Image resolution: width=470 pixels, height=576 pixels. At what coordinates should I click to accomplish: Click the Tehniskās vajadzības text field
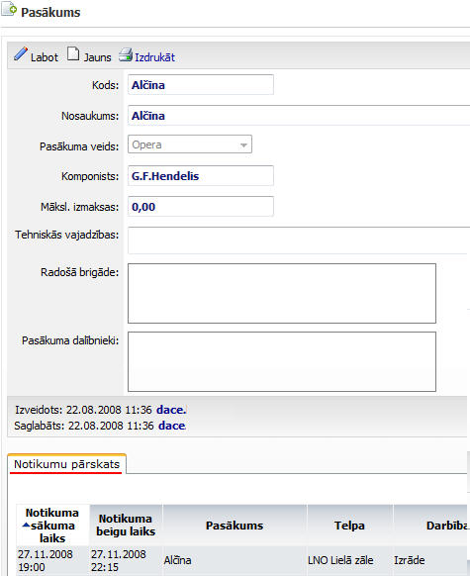tap(299, 240)
